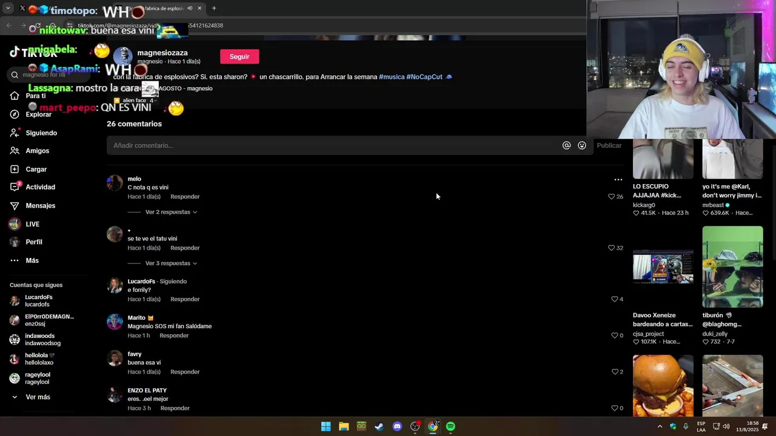Reply to Marito's comment
The height and width of the screenshot is (436, 776).
pos(174,335)
